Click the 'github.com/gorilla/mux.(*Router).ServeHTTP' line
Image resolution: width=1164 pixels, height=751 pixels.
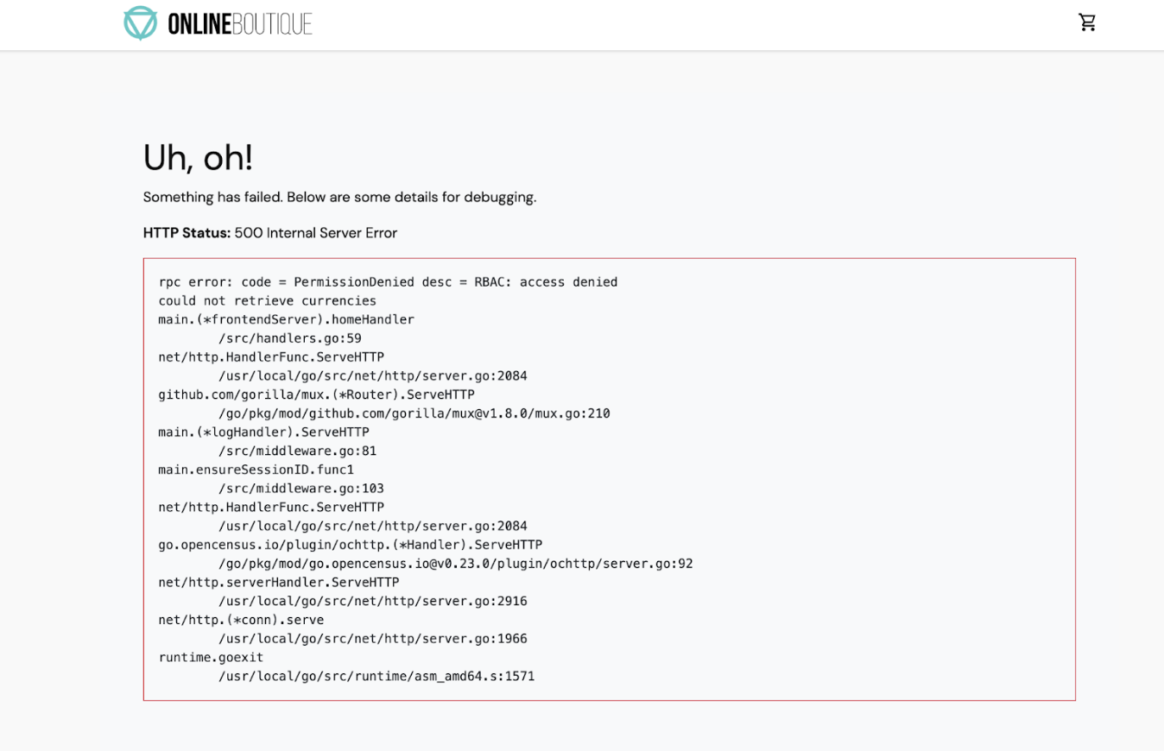pos(315,394)
